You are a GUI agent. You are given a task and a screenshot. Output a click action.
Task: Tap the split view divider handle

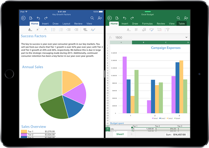104,74
